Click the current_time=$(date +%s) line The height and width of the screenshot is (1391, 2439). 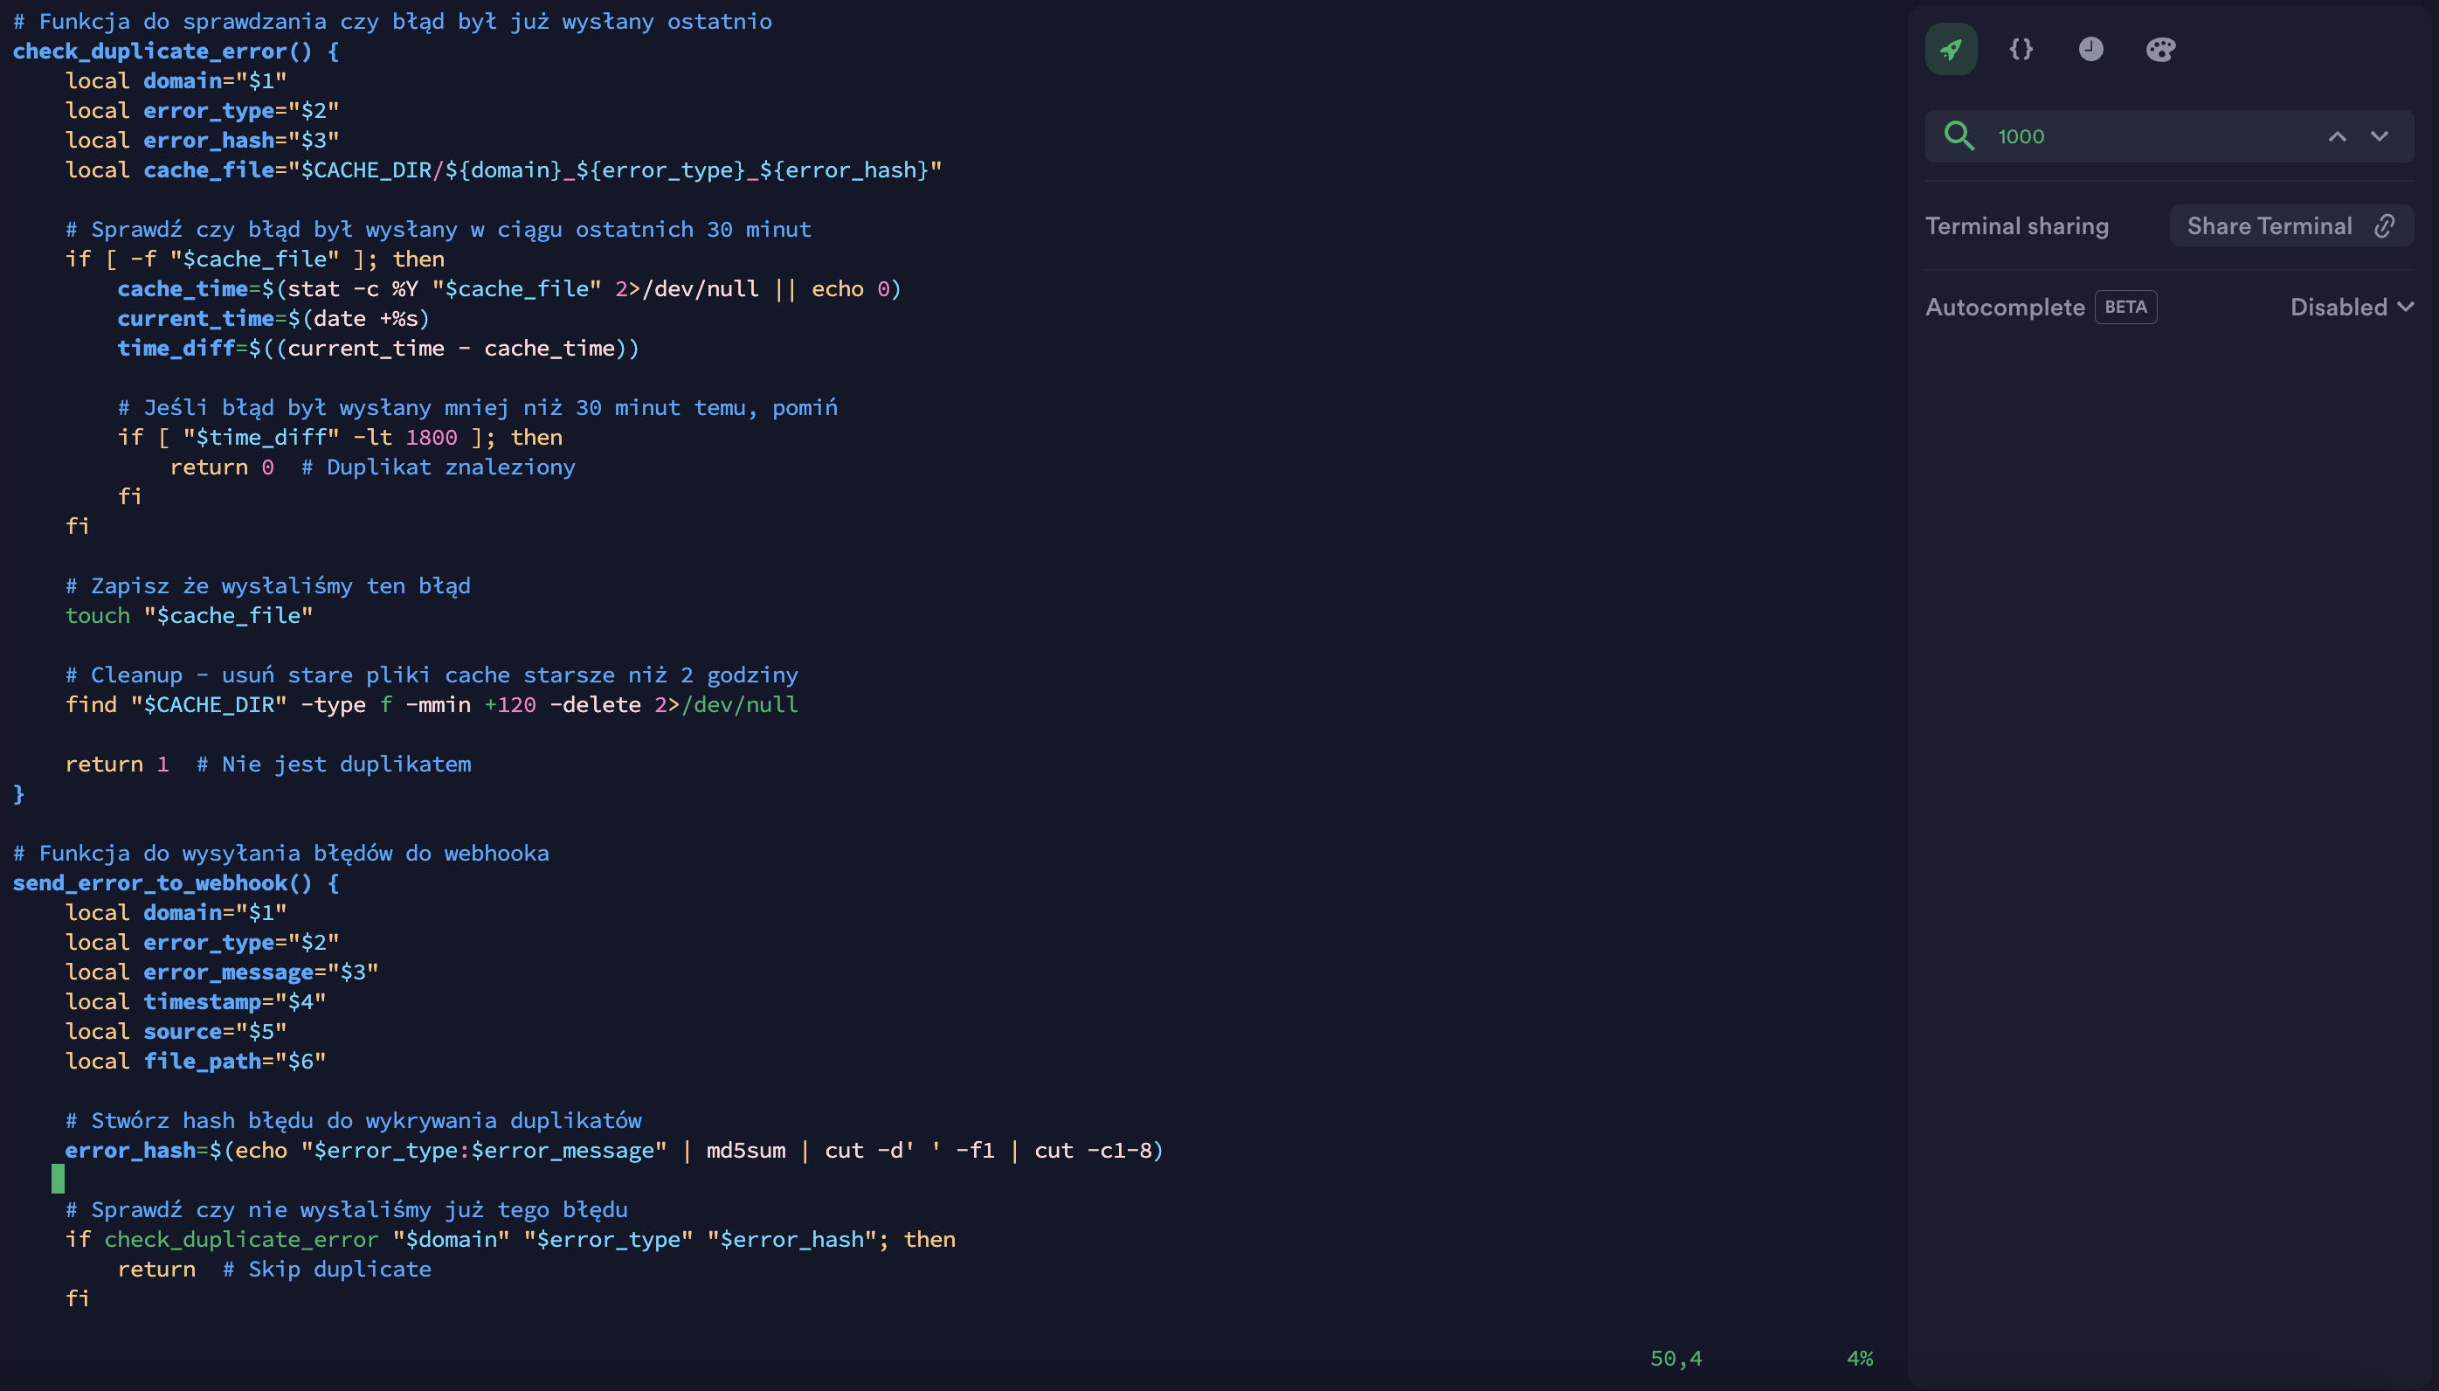tap(274, 318)
